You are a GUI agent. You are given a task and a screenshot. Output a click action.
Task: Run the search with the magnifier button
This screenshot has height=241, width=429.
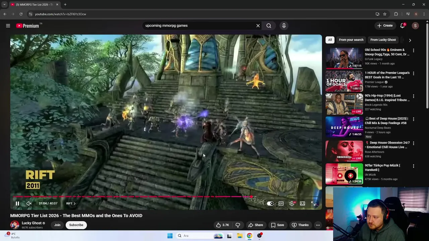click(269, 25)
